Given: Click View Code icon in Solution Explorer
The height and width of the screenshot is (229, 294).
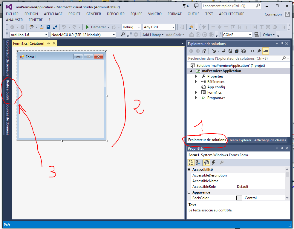Looking at the screenshot, I should click(252, 51).
